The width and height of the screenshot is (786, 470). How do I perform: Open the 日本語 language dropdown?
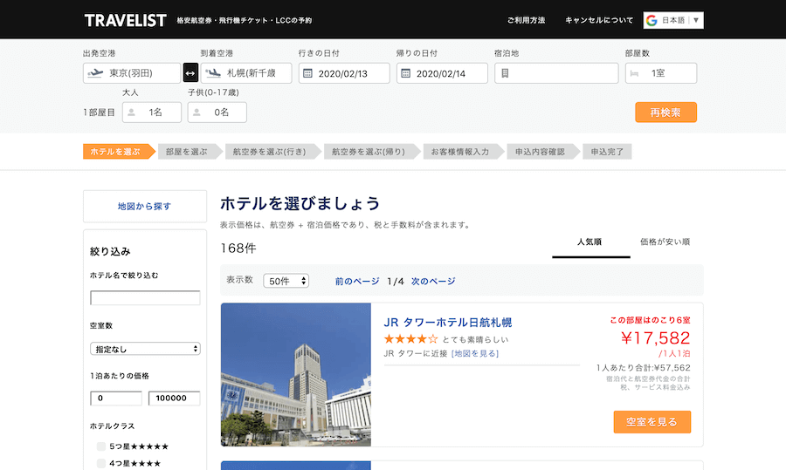(673, 21)
